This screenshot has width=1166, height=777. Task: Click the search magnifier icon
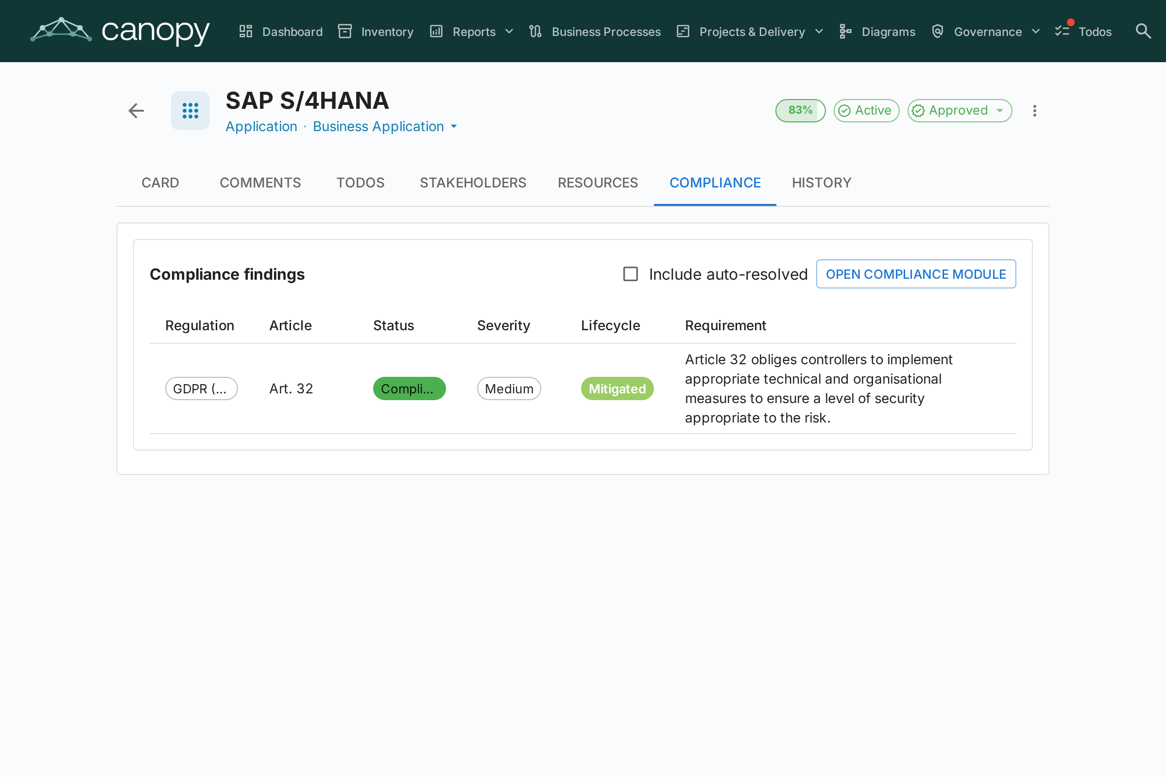pos(1143,31)
